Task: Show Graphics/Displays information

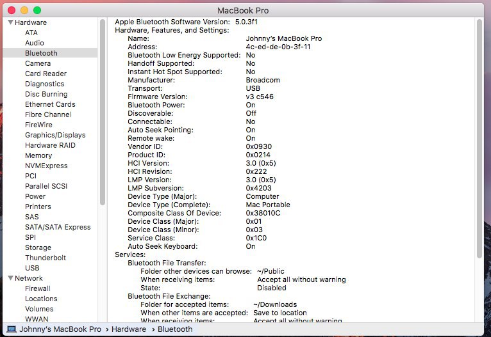Action: pos(55,135)
